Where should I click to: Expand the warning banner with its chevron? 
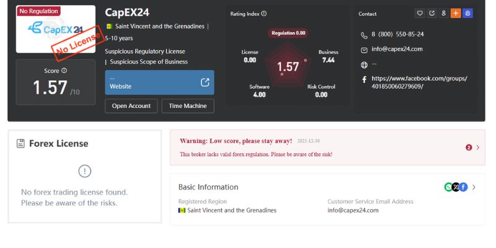[477, 148]
